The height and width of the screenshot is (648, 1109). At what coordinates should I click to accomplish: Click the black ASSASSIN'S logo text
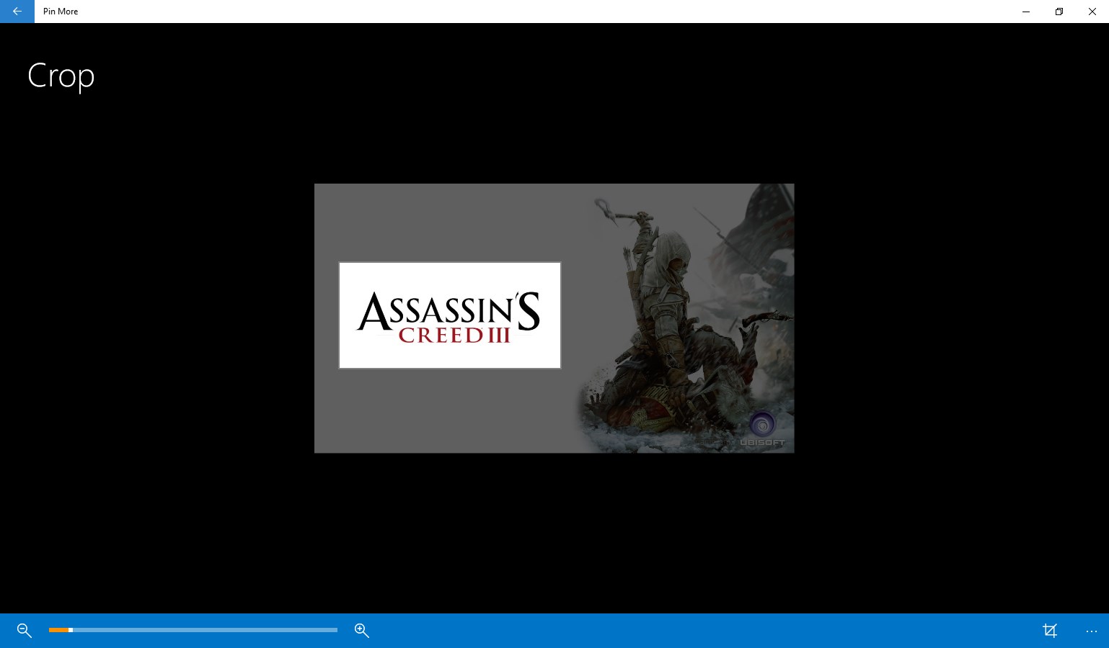point(447,310)
